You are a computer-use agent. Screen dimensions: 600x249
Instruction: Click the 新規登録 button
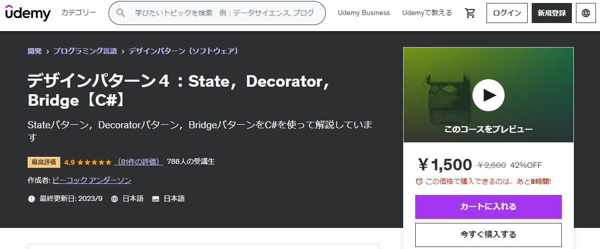(x=552, y=13)
